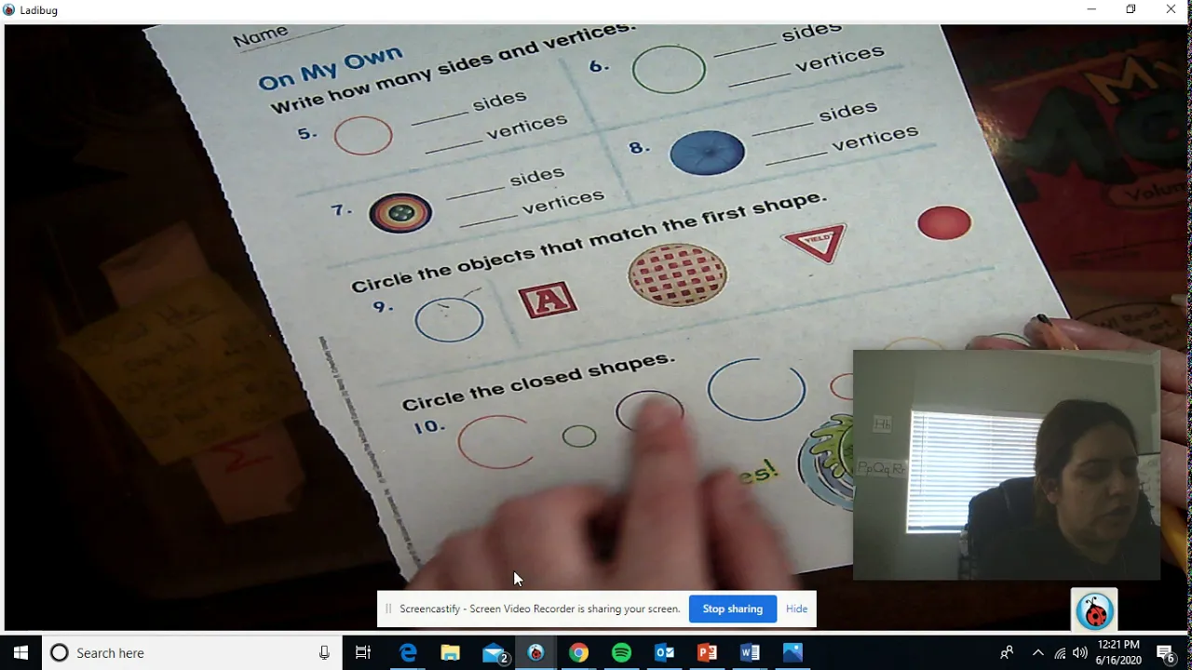
Task: Open the network Wi-Fi tray icon
Action: tap(1060, 652)
